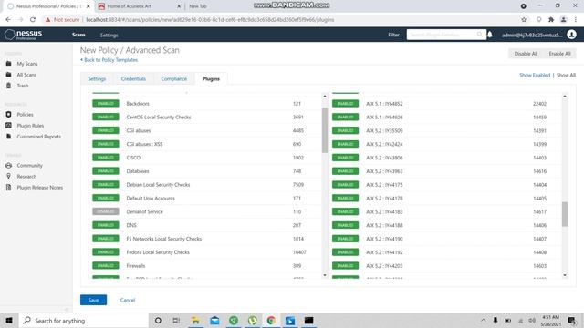Switch to the Credentials tab
Viewport: 584px width, 328px height.
click(133, 79)
